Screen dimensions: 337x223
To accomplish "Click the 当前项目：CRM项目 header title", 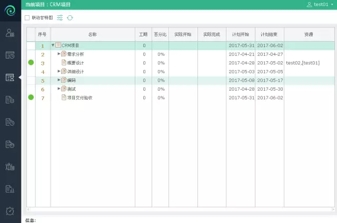I will (48, 5).
